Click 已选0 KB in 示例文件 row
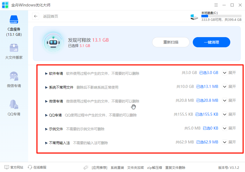 [210, 128]
